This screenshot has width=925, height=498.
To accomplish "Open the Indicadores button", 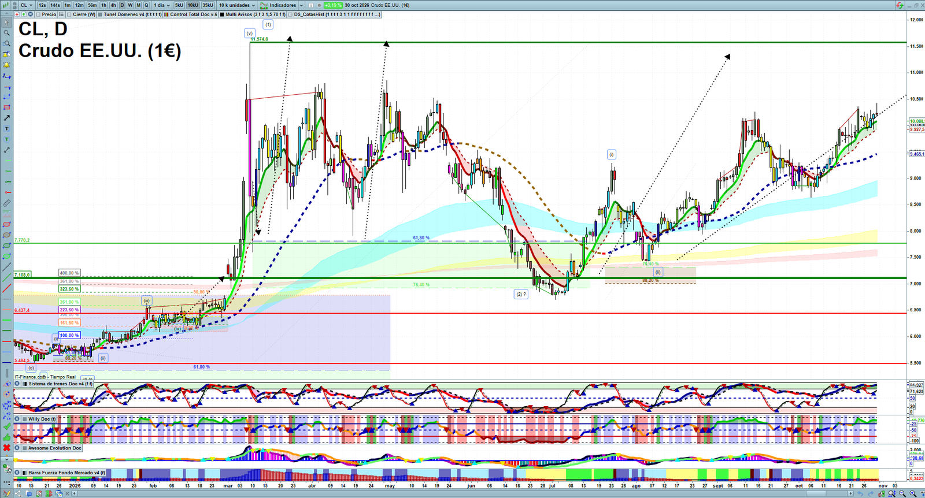I will [277, 5].
